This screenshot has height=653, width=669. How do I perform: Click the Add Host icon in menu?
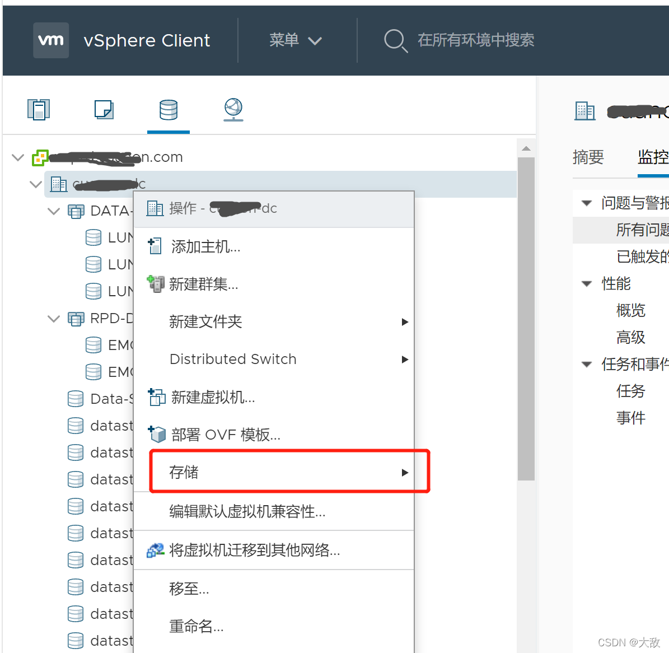click(155, 246)
